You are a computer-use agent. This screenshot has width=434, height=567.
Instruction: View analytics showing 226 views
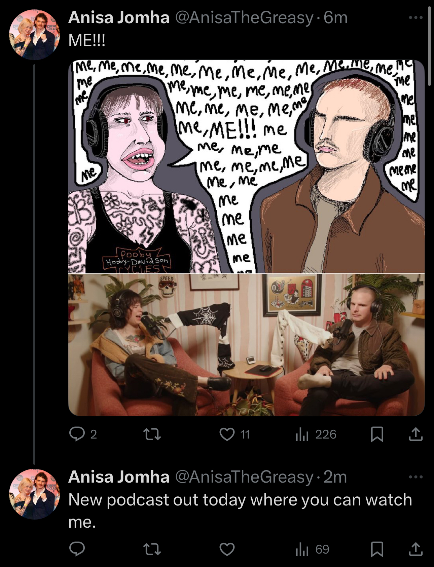coord(316,434)
